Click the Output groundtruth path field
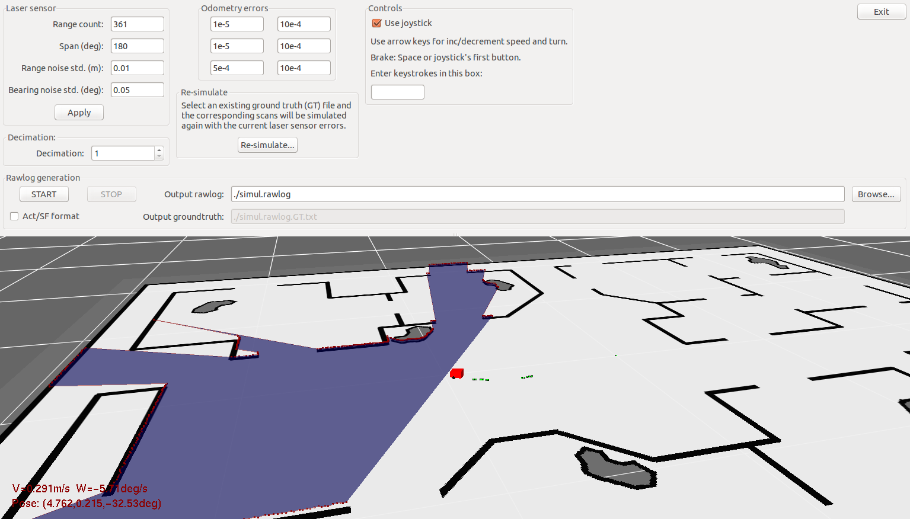The image size is (910, 519). pyautogui.click(x=537, y=217)
